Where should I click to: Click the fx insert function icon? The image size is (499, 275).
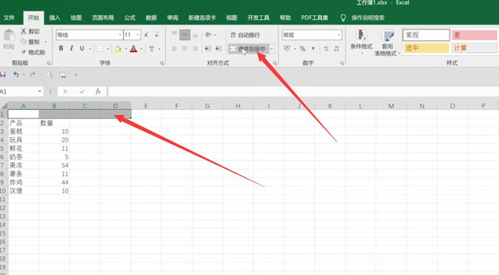[98, 92]
